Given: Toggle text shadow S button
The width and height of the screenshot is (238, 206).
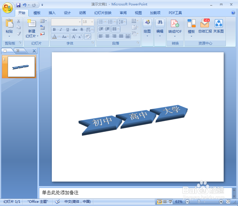Looking at the screenshot, I should (82, 30).
